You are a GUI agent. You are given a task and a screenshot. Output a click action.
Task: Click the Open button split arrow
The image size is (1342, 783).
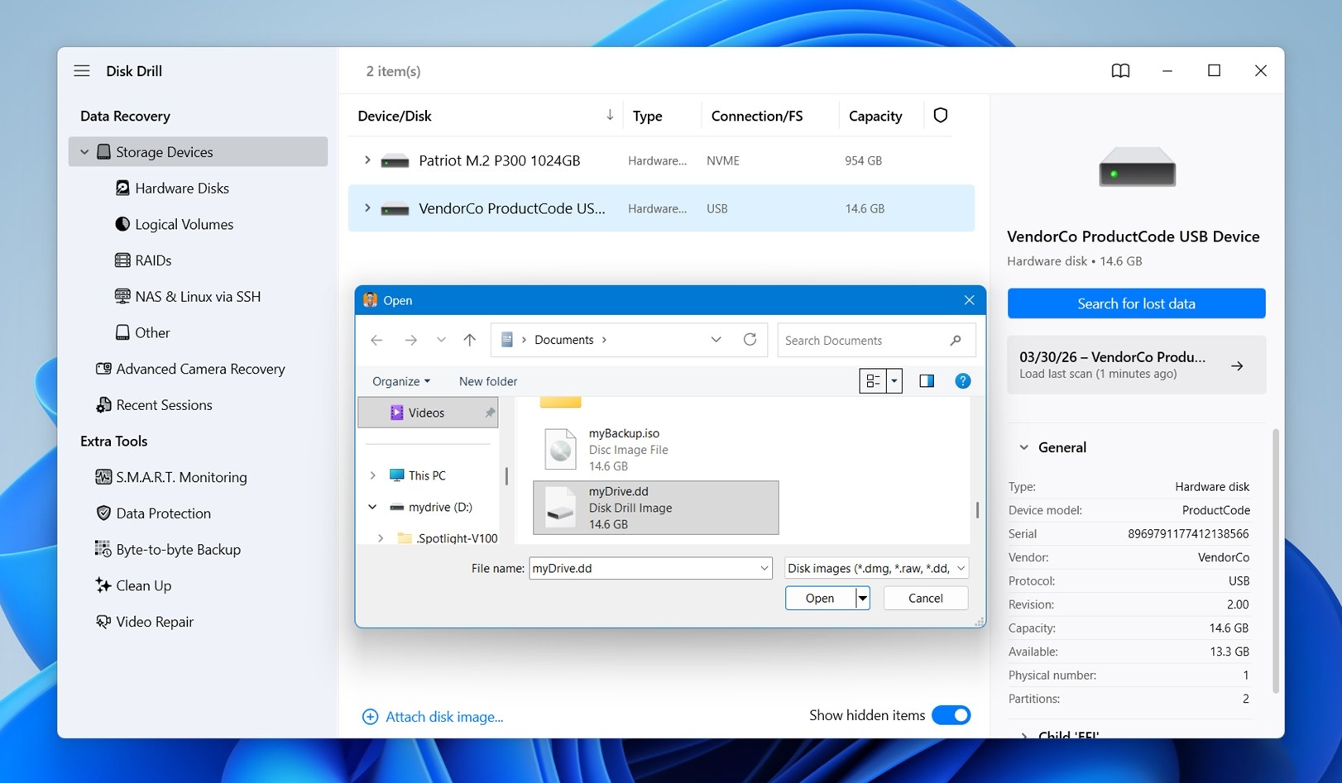pyautogui.click(x=862, y=598)
